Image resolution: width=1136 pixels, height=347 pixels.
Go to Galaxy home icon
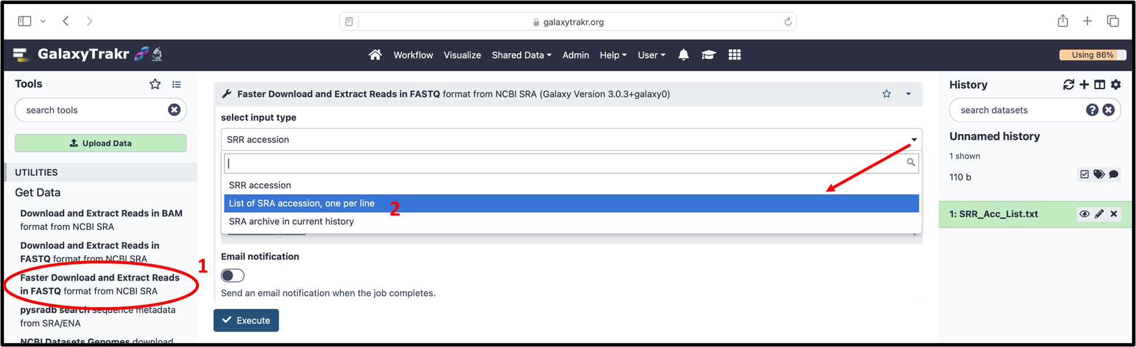pyautogui.click(x=375, y=55)
